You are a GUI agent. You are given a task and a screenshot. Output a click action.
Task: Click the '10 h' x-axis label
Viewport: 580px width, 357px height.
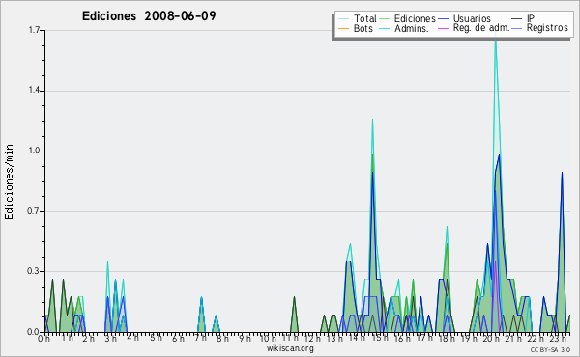[x=268, y=338]
